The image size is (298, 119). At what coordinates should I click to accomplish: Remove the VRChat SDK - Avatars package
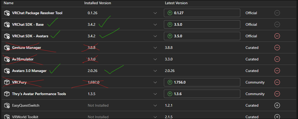[277, 36]
